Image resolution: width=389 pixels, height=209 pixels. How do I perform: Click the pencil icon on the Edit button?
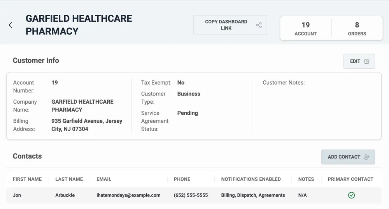point(366,61)
